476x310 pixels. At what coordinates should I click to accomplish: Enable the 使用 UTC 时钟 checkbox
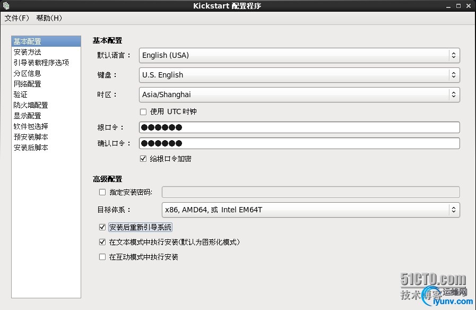(x=143, y=112)
